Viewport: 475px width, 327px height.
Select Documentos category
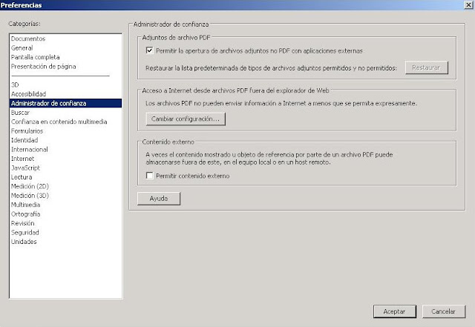coord(28,39)
